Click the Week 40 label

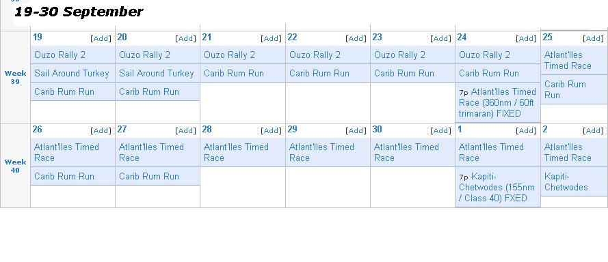click(15, 166)
